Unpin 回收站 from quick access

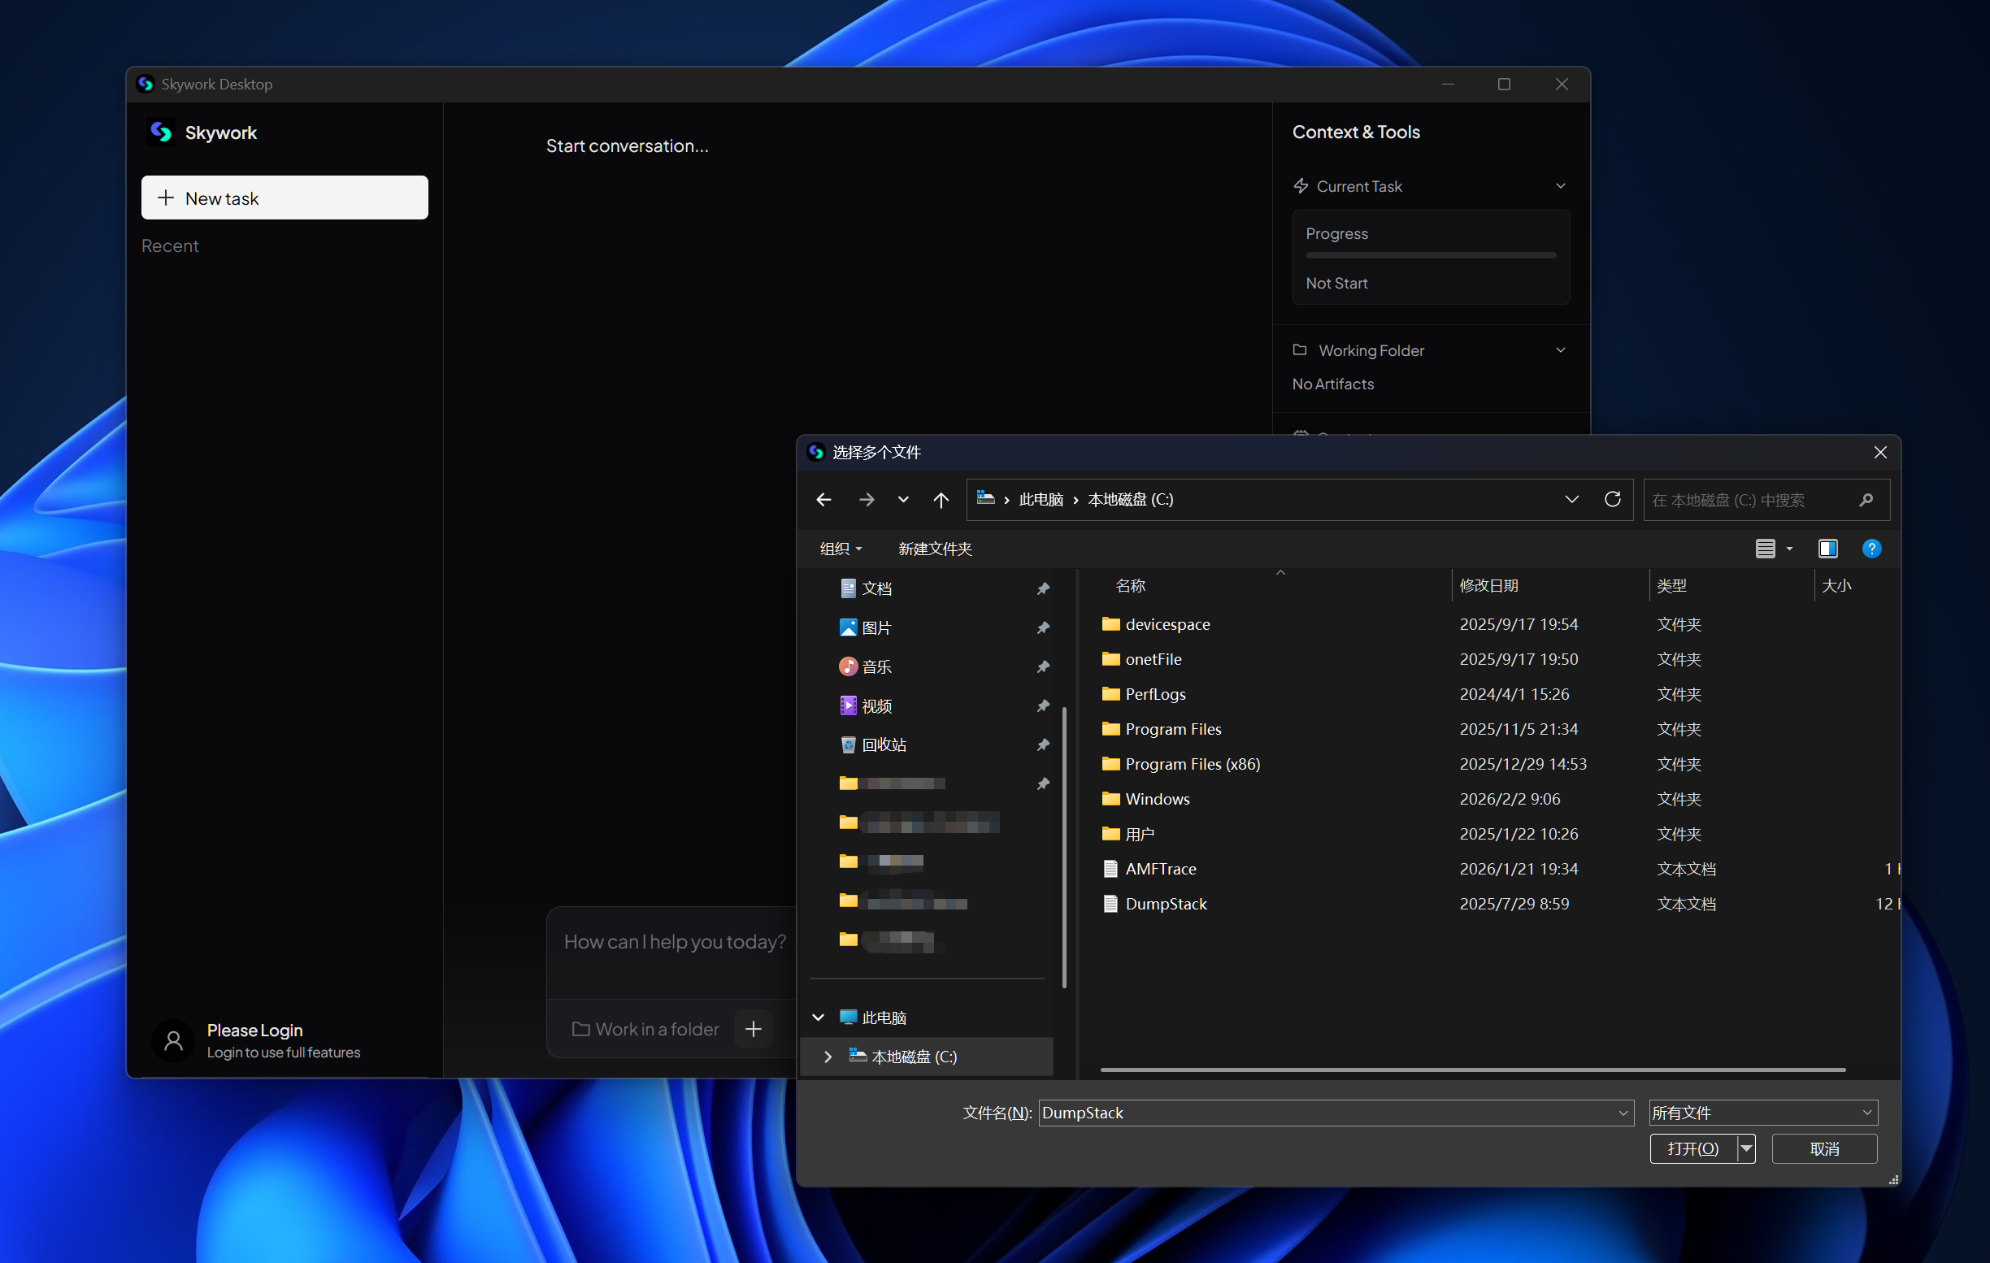[x=1043, y=744]
